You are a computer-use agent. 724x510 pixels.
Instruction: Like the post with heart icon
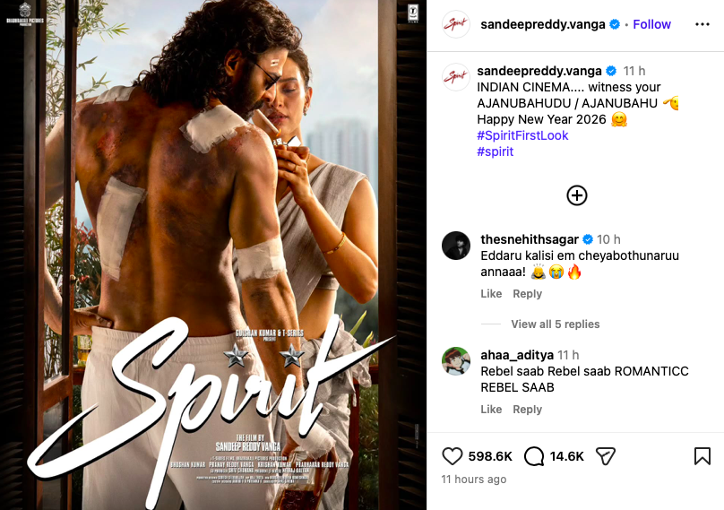click(x=452, y=456)
